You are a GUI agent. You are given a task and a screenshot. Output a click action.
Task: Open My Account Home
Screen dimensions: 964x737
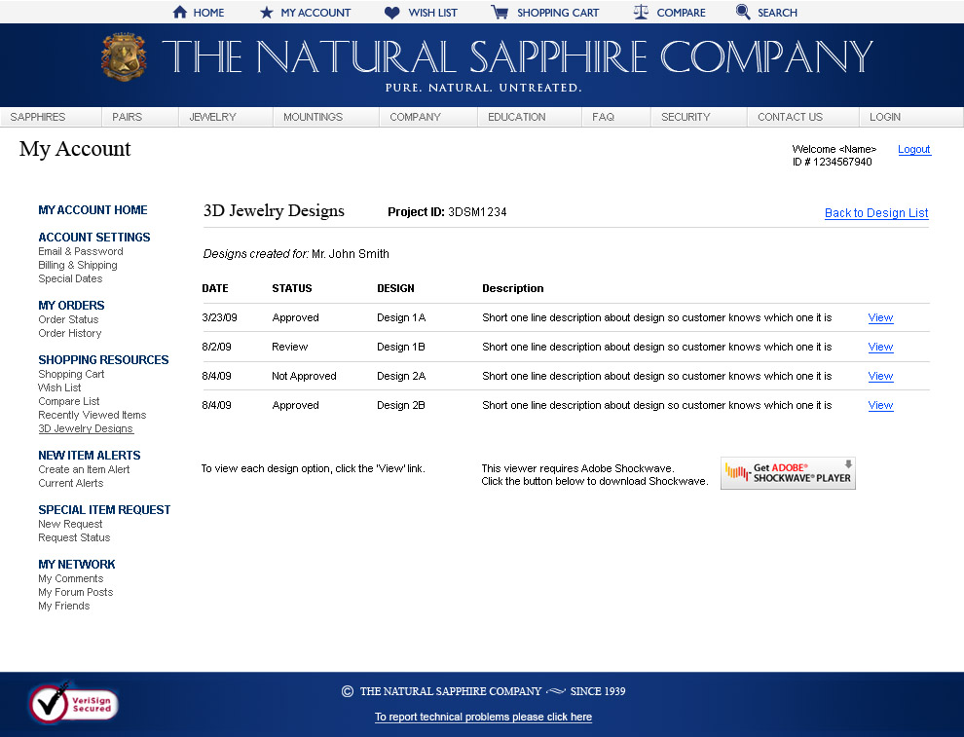93,210
